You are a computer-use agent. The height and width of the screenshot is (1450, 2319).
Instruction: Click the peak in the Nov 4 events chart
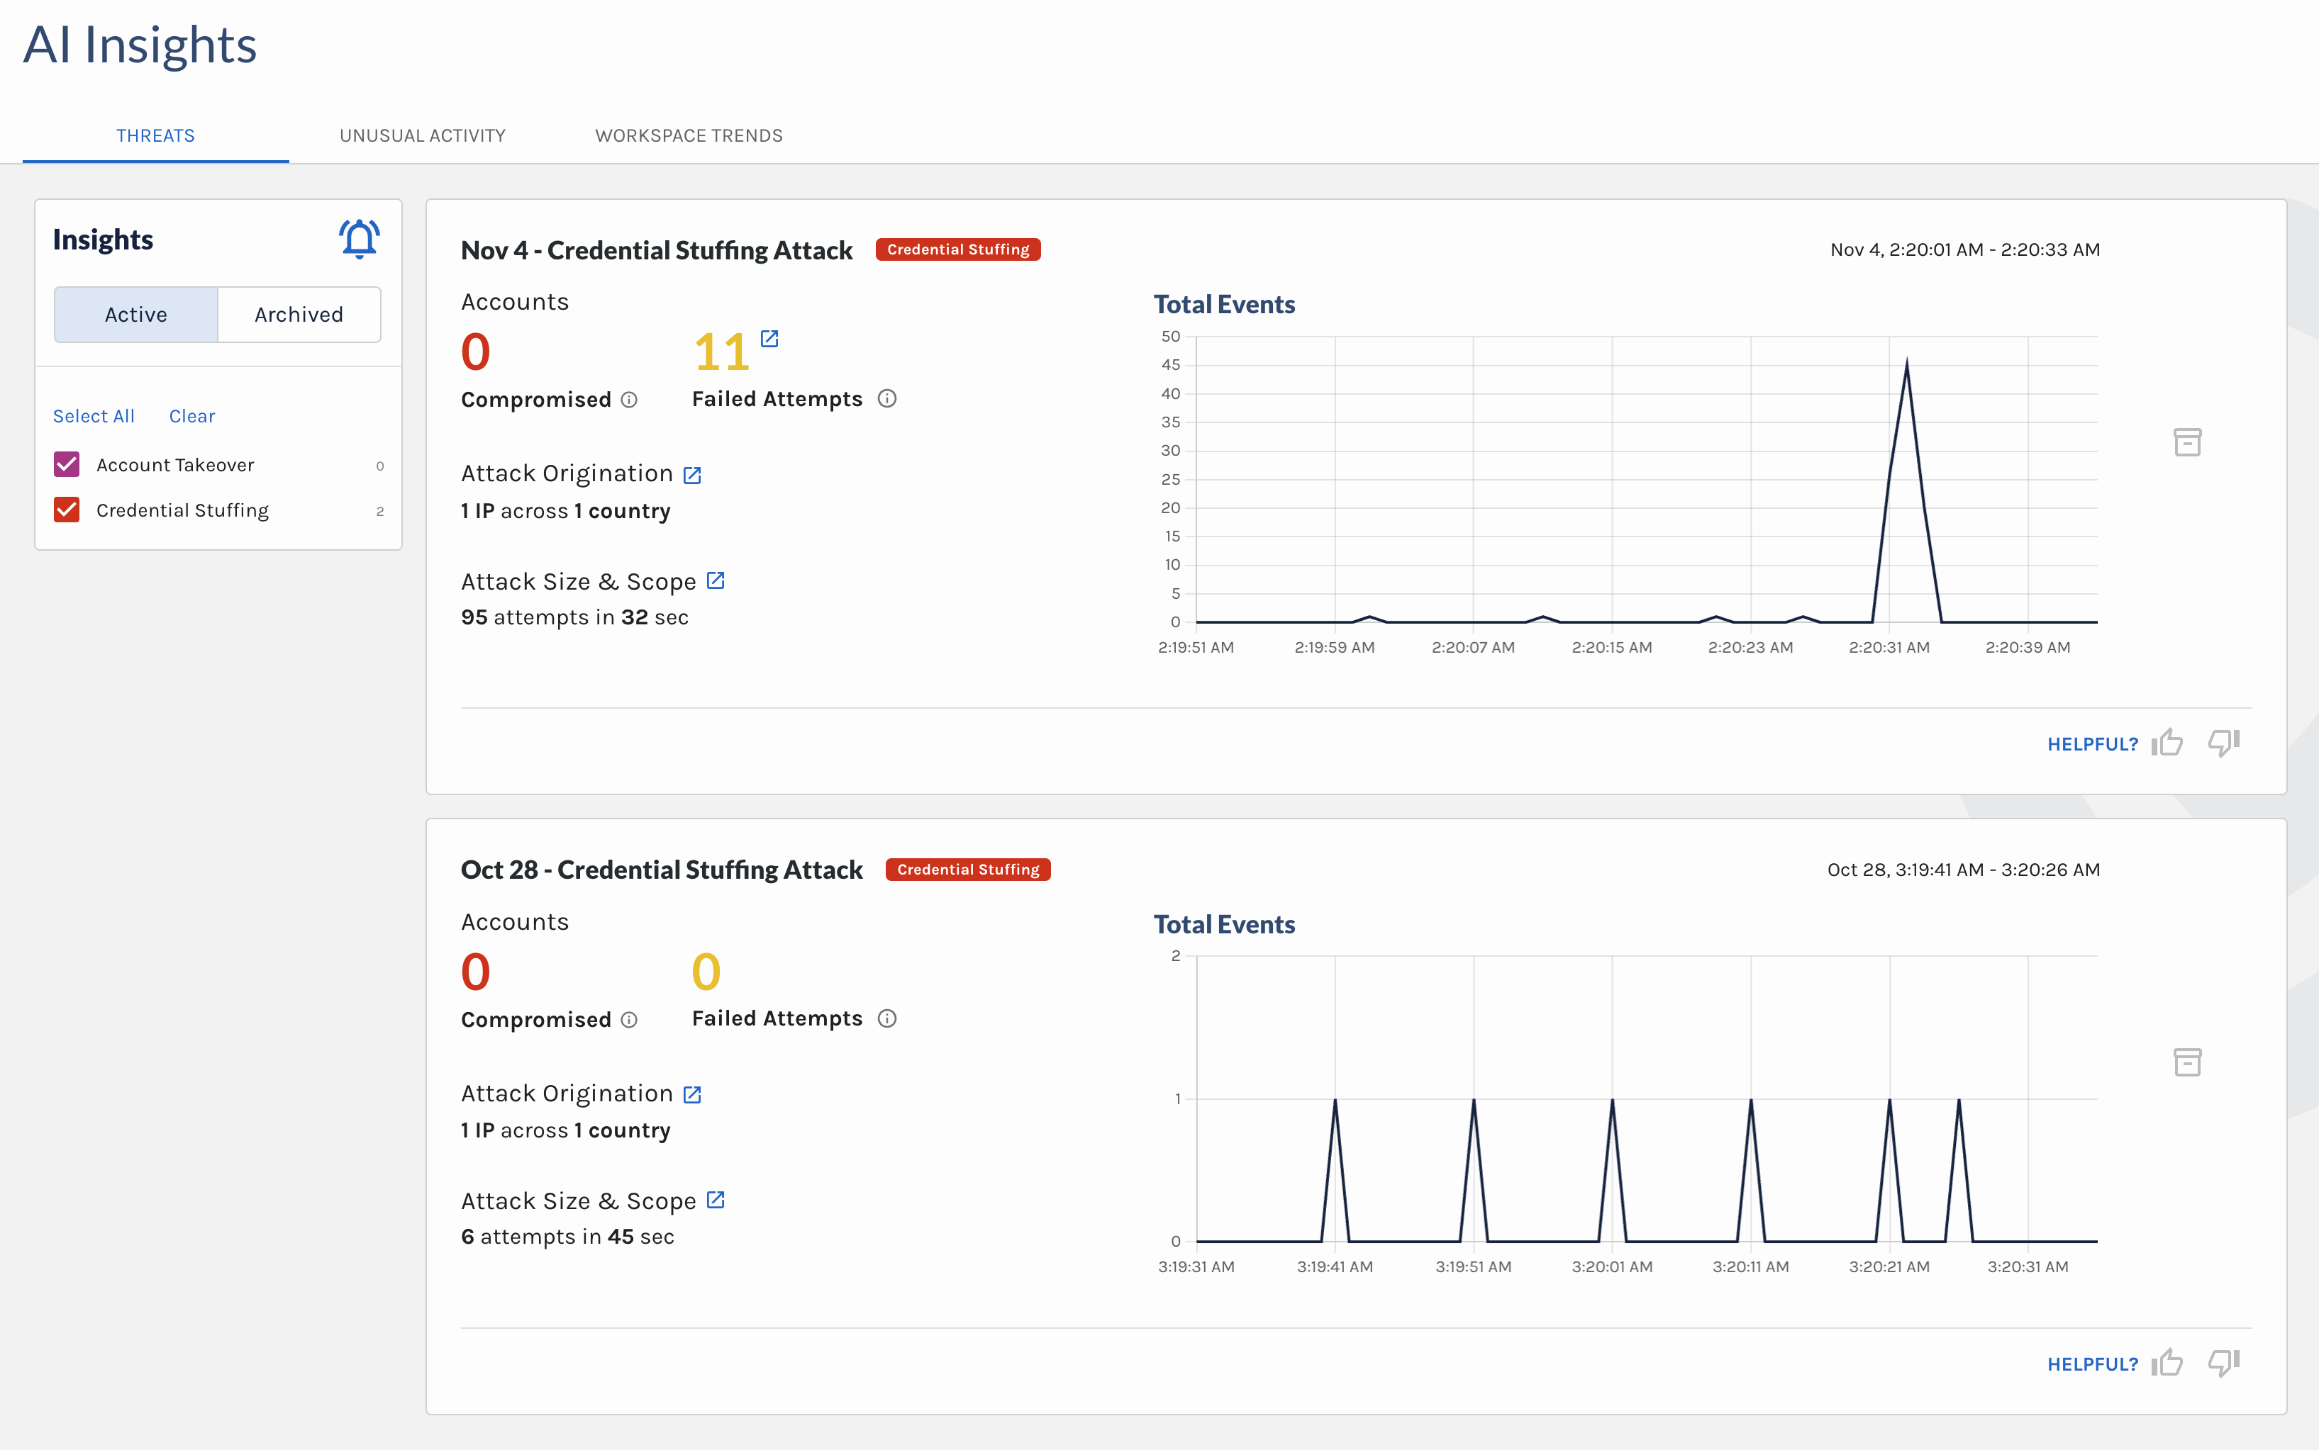tap(1906, 361)
